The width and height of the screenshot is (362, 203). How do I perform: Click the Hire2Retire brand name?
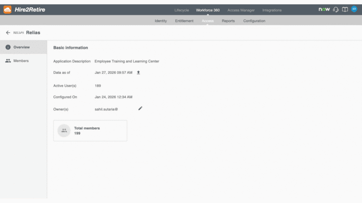tap(30, 10)
